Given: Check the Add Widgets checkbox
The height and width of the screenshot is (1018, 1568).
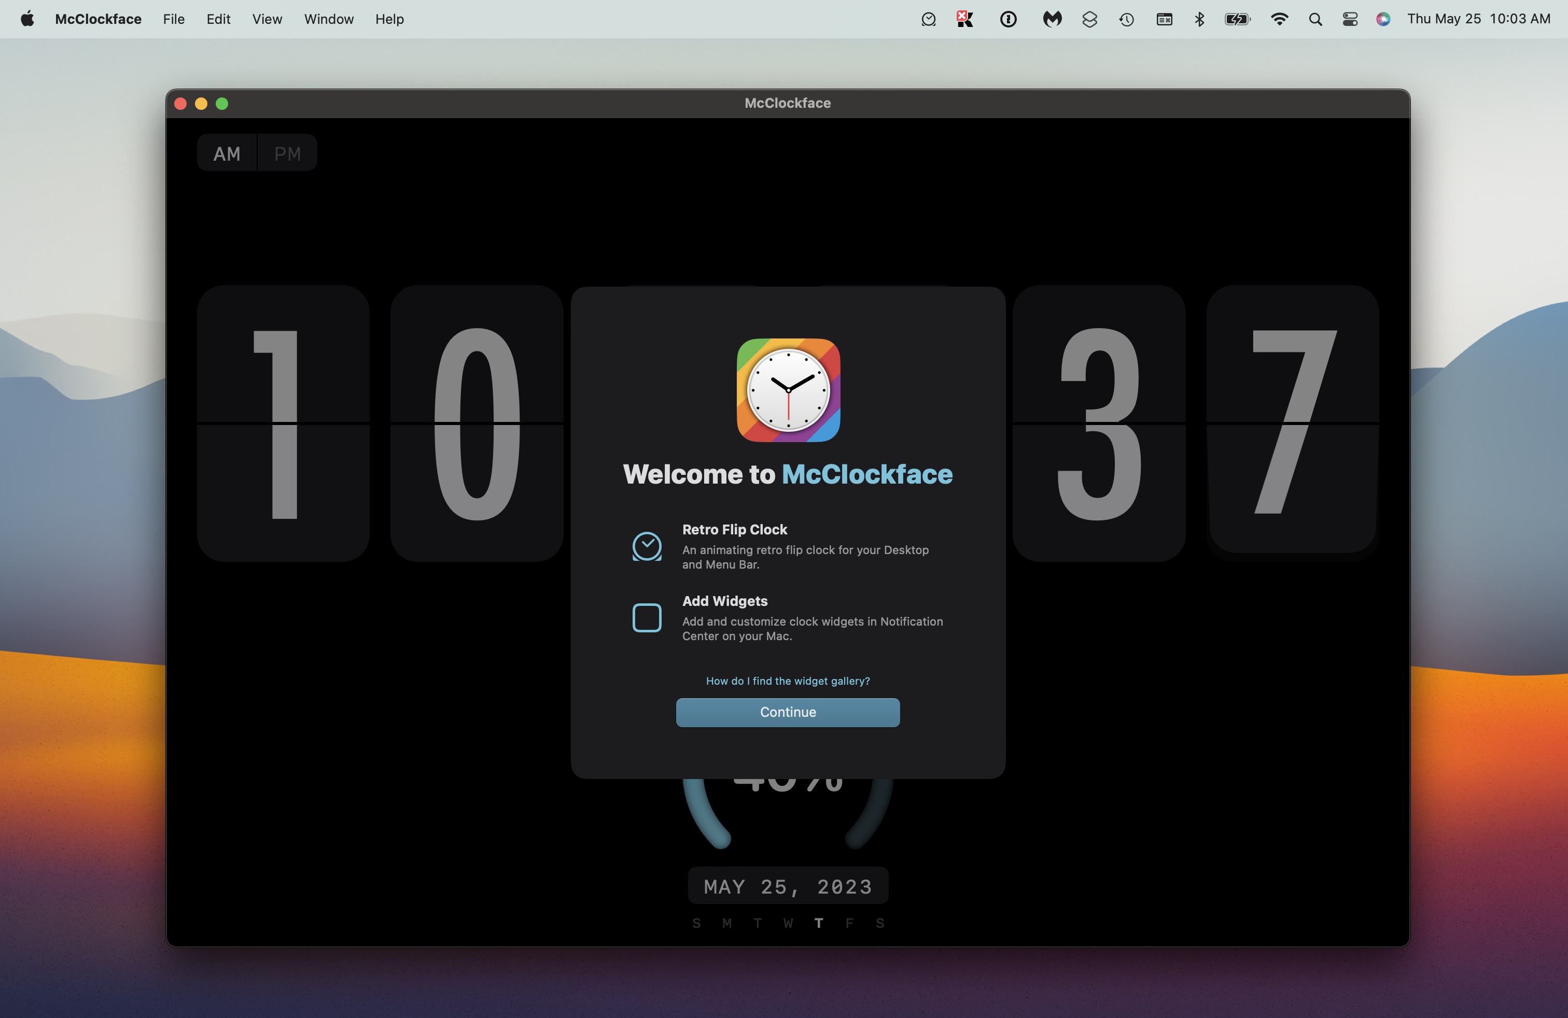Looking at the screenshot, I should 646,618.
